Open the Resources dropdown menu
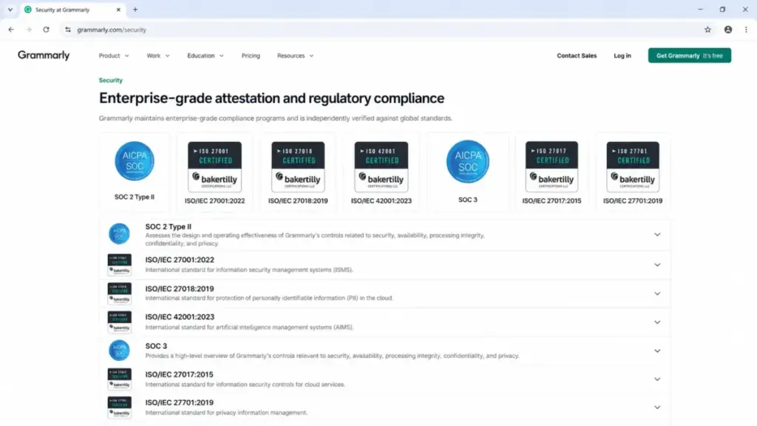This screenshot has width=757, height=426. (x=296, y=55)
